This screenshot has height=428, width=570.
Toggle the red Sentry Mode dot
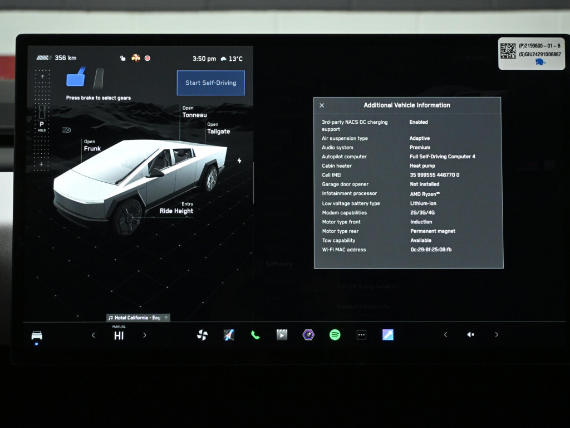point(148,58)
